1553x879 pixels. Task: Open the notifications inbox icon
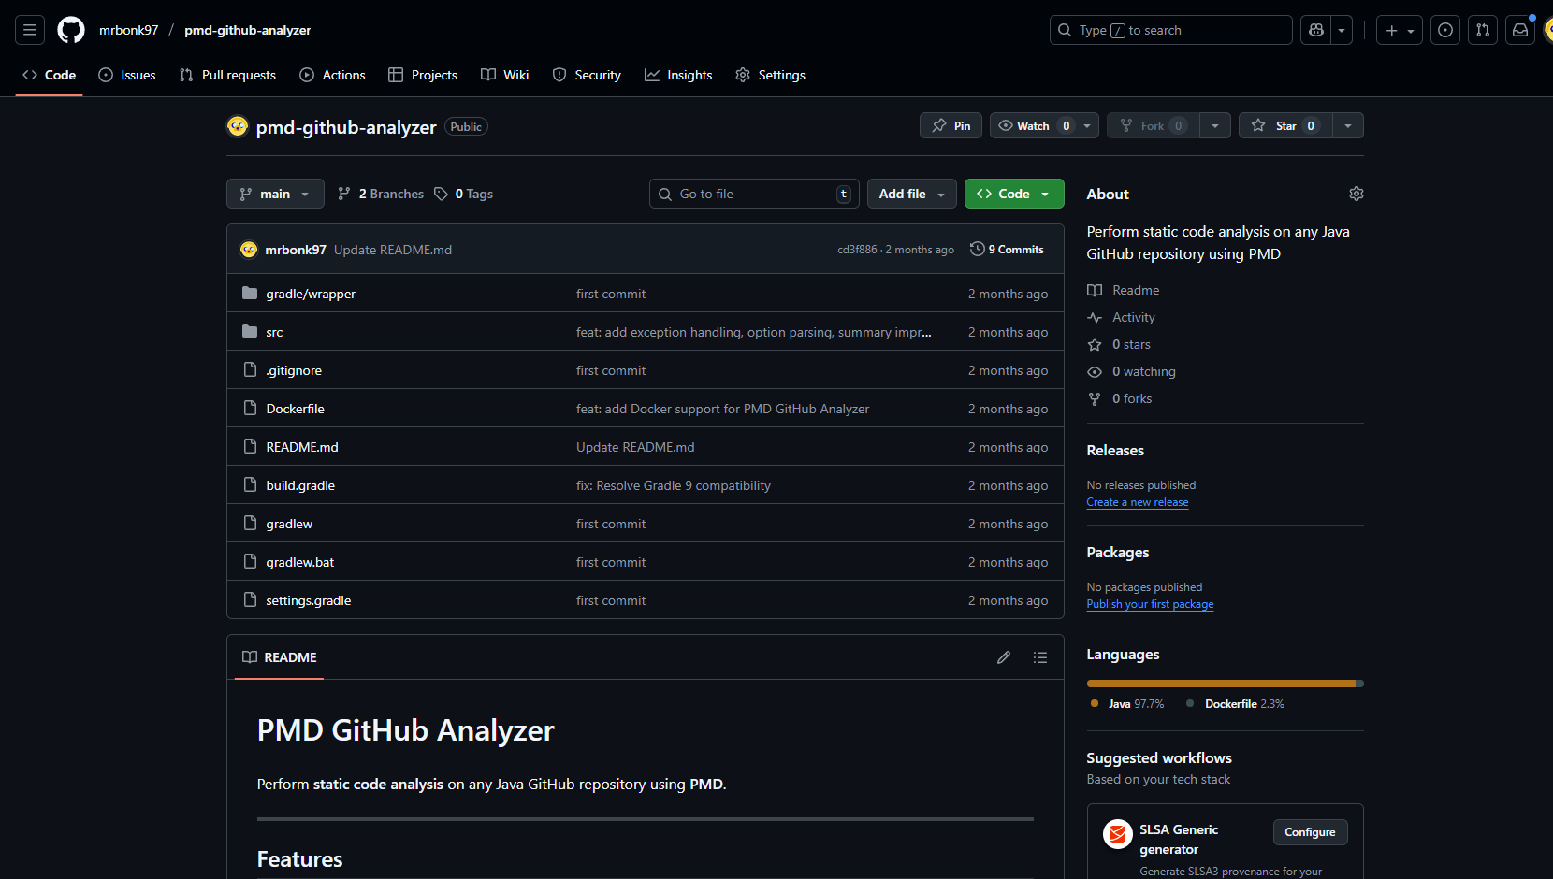pos(1520,30)
